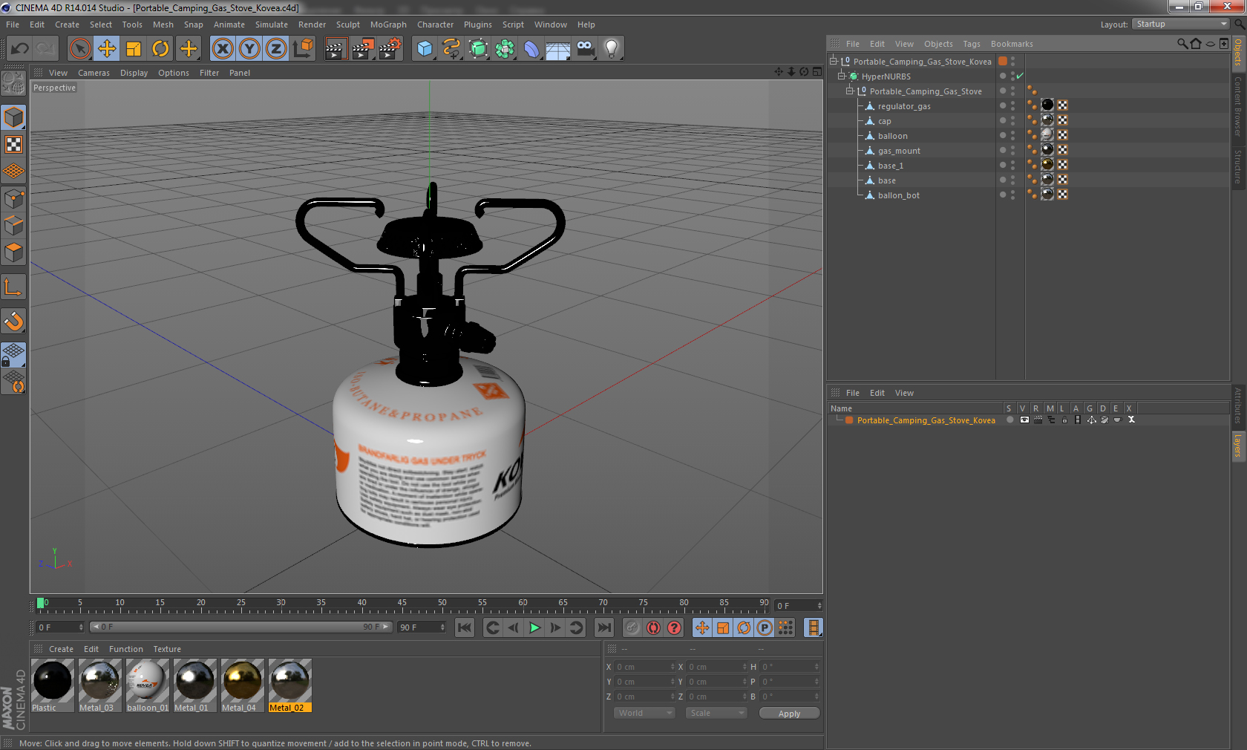
Task: Click Make Editable icon in left sidebar
Action: click(x=13, y=83)
